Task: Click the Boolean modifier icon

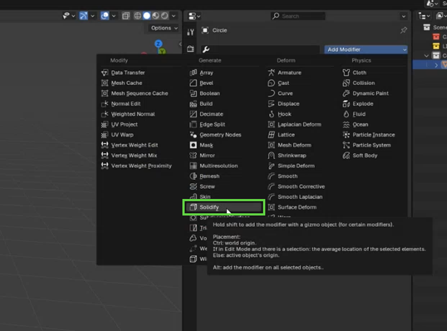Action: 193,93
